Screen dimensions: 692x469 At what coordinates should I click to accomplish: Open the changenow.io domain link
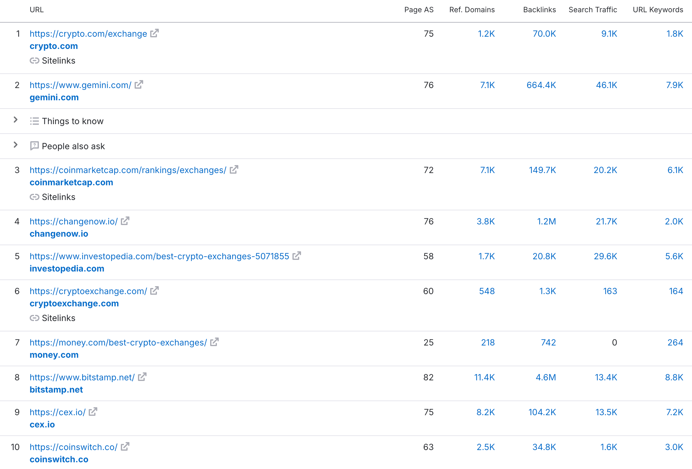[x=59, y=234]
